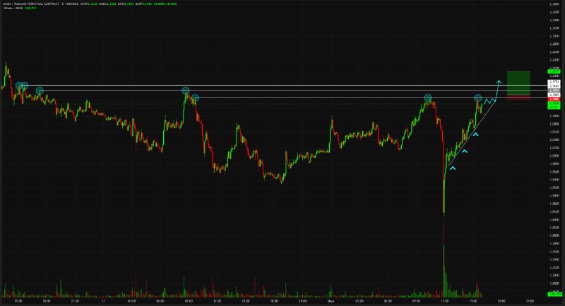Click the red price label on the price axis
Screen dimensions: 565x306
coord(554,99)
